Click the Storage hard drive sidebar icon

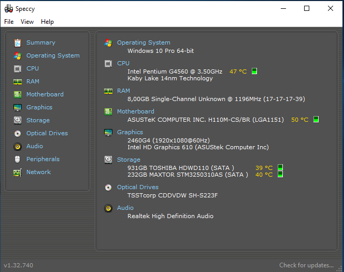pyautogui.click(x=18, y=120)
